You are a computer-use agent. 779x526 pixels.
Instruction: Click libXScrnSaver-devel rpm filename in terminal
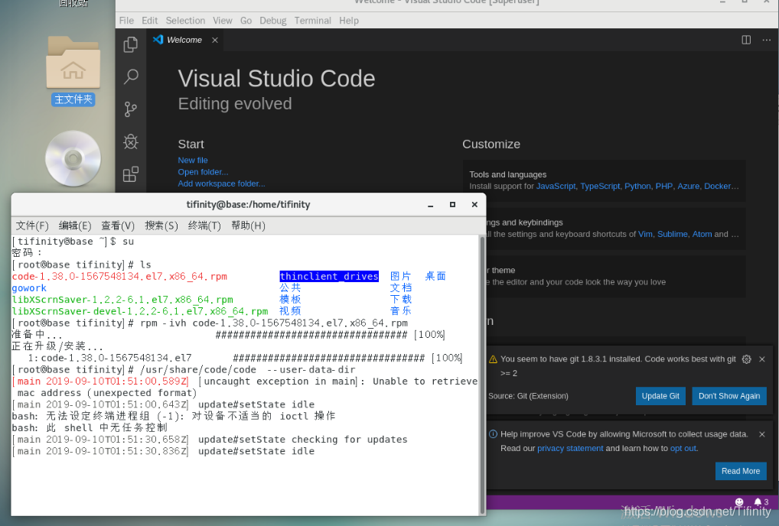139,312
